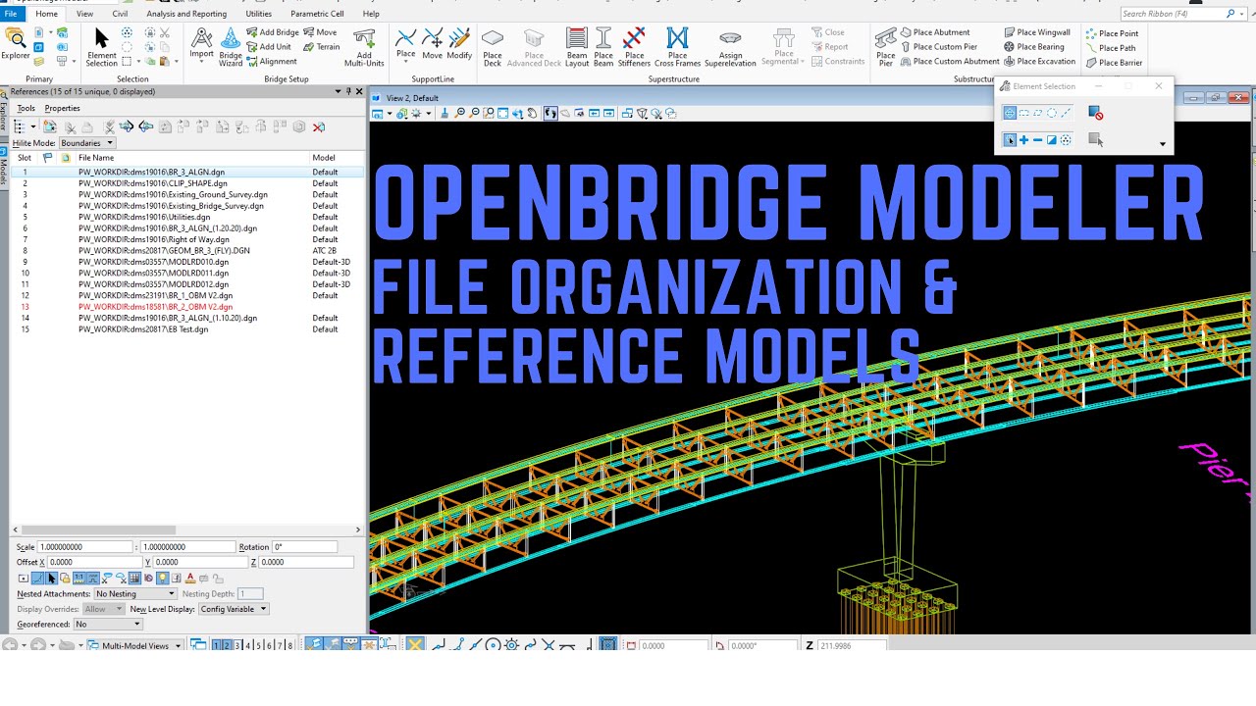Select the Existing_Ground_Survey.dgn reference row
The image size is (1256, 706).
(186, 195)
